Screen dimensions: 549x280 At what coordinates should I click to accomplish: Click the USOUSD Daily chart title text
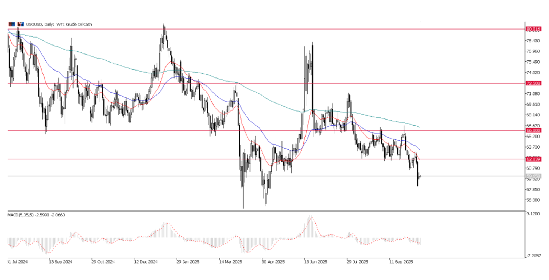tap(59, 24)
